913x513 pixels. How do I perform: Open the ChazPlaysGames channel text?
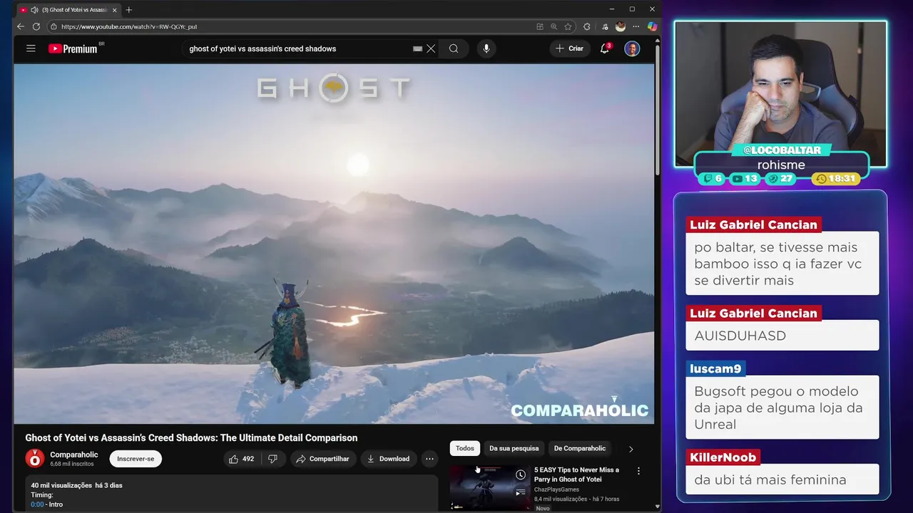[x=557, y=489]
